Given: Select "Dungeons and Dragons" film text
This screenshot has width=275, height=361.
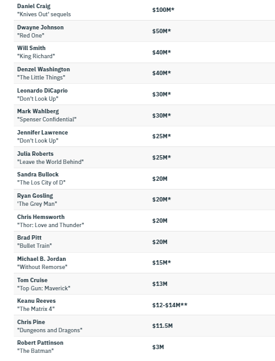Looking at the screenshot, I should click(49, 330).
